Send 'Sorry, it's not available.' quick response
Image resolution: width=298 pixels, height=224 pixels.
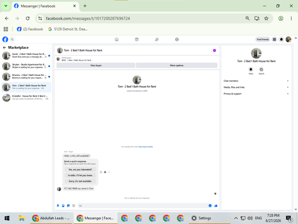click(x=80, y=181)
